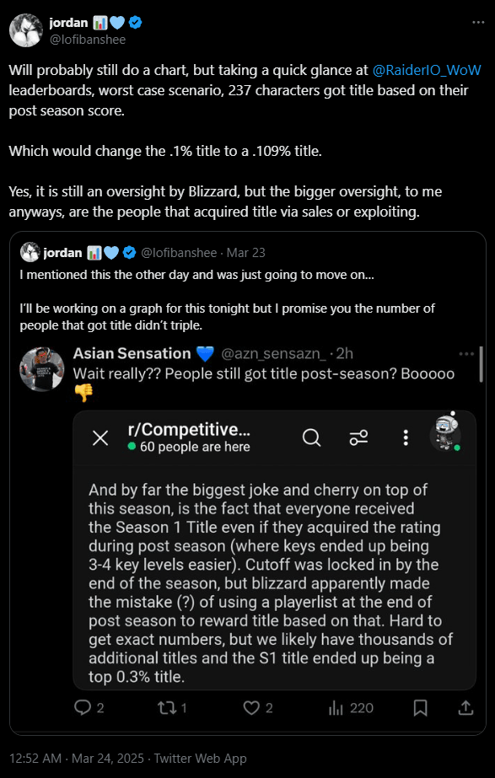Click jordan's profile picture at top
The height and width of the screenshot is (778, 495).
click(x=26, y=30)
